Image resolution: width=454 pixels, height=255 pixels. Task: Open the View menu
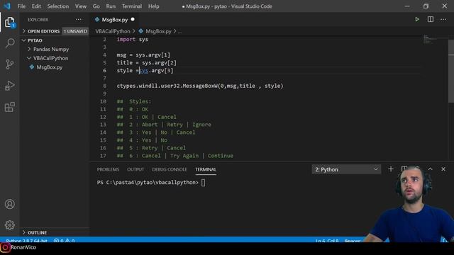(x=81, y=6)
